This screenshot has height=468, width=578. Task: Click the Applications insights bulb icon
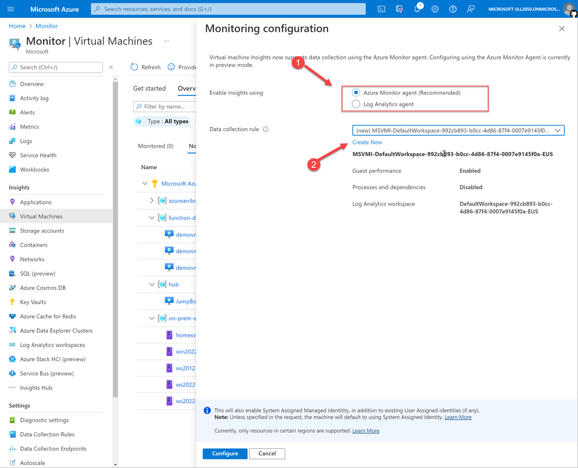click(x=13, y=202)
